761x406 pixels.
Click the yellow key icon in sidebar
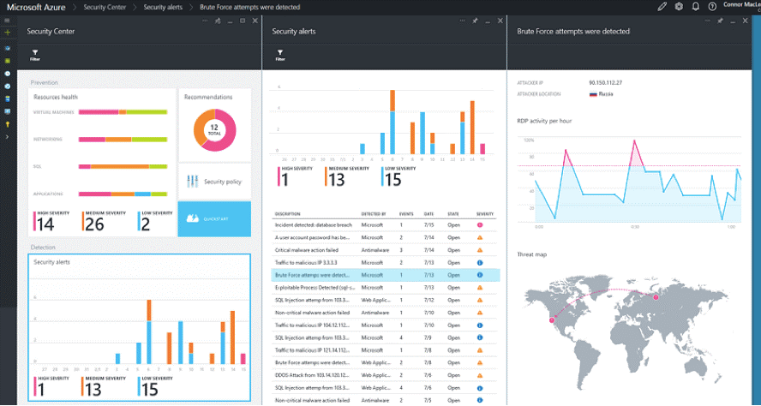(x=7, y=124)
